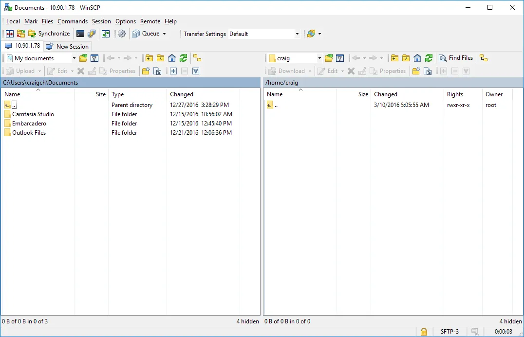Viewport: 524px width, 337px height.
Task: Click remote '4 hidden' status text
Action: (510, 321)
